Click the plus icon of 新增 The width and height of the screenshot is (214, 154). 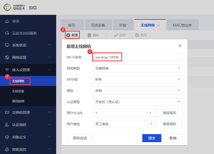[x=68, y=35]
